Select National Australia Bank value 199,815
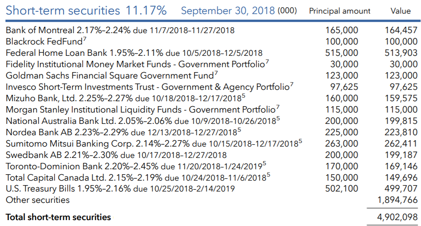Screen dimensions: 421x226 [401, 121]
